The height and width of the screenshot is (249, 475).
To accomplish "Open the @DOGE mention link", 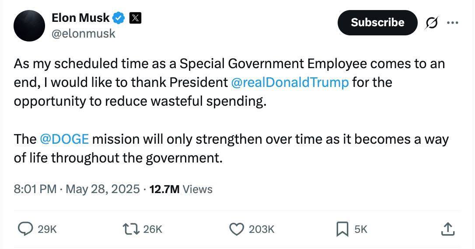I will coord(64,139).
